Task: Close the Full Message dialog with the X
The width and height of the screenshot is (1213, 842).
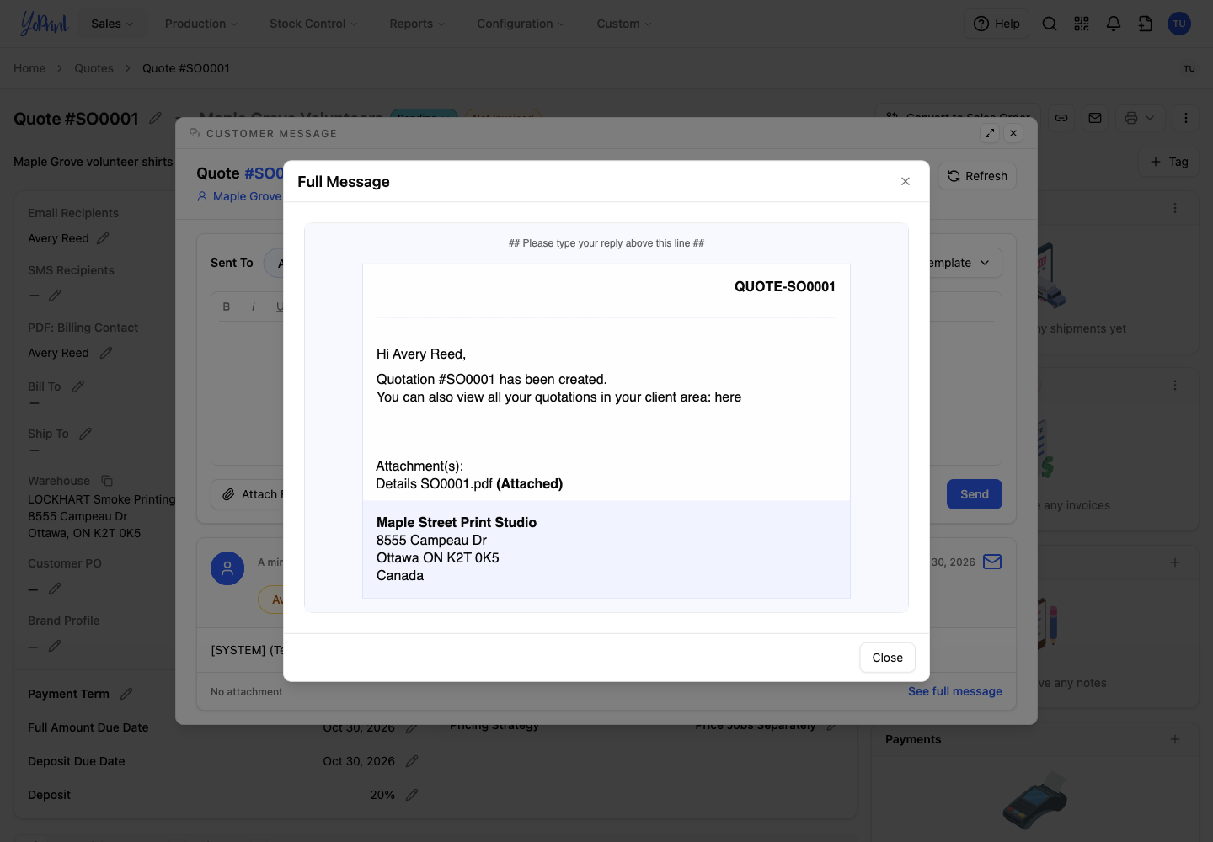Action: (x=906, y=181)
